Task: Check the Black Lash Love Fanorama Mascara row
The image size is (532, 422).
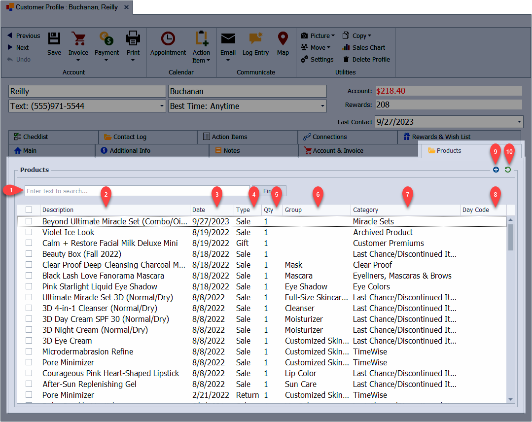Action: click(x=29, y=276)
